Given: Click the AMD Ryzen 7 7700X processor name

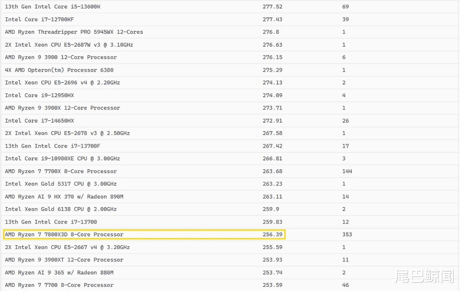Looking at the screenshot, I should tap(61, 171).
